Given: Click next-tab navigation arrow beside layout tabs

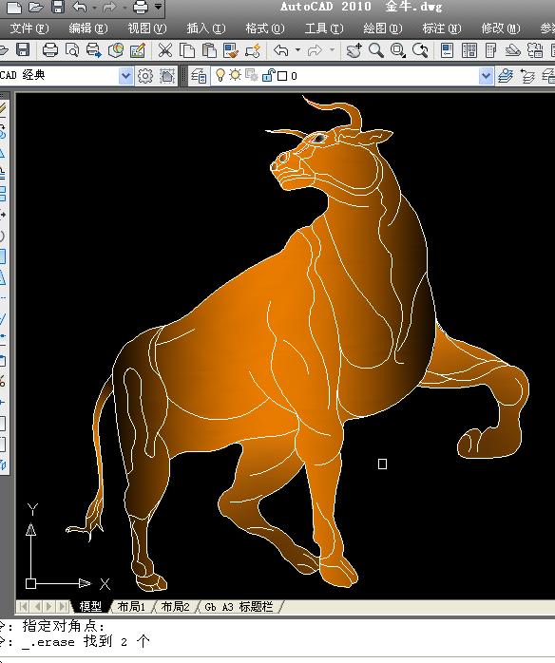Looking at the screenshot, I should click(49, 607).
